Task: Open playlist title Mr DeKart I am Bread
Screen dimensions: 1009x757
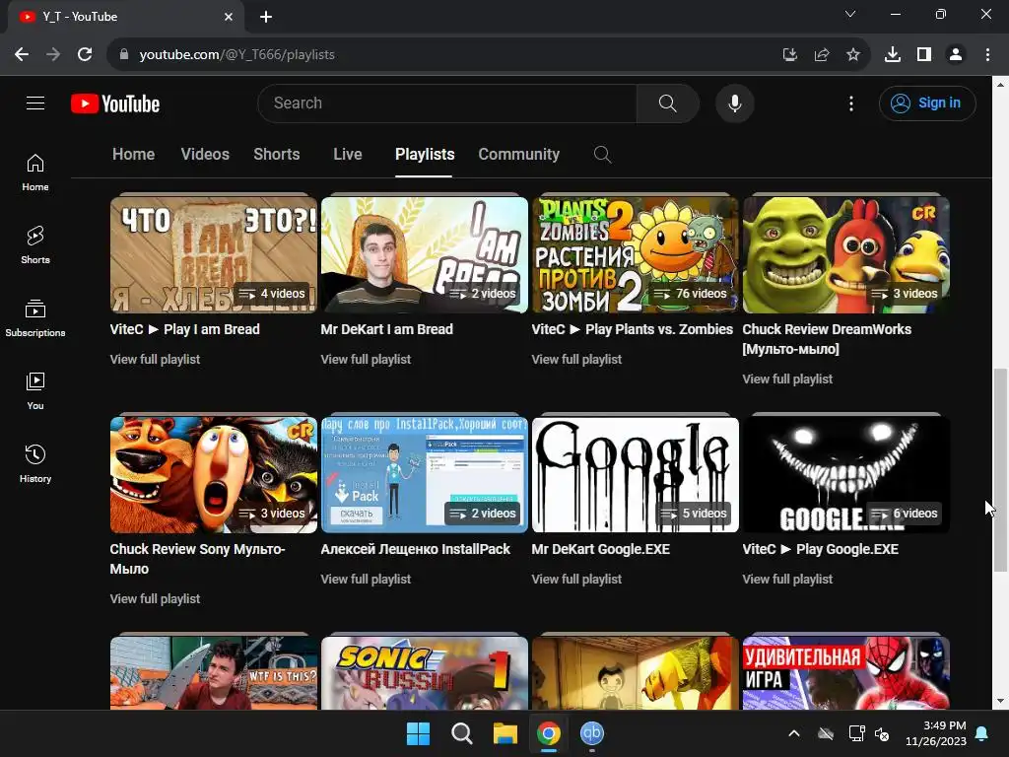Action: (x=386, y=329)
